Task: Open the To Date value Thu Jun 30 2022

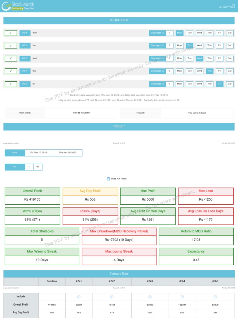Action: (x=197, y=113)
